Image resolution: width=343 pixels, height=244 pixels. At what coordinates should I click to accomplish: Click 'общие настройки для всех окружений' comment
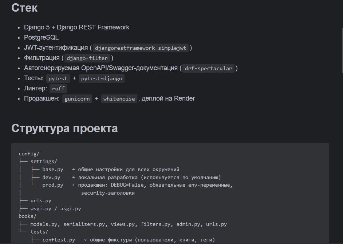click(129, 170)
